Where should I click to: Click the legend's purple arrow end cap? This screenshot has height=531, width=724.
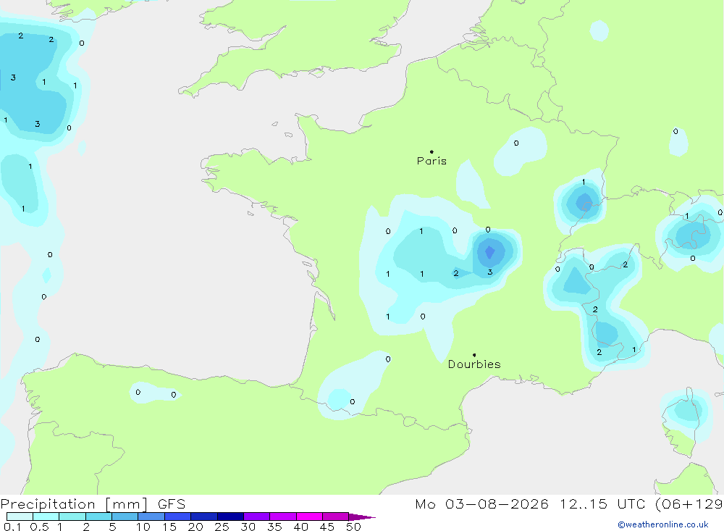point(362,517)
